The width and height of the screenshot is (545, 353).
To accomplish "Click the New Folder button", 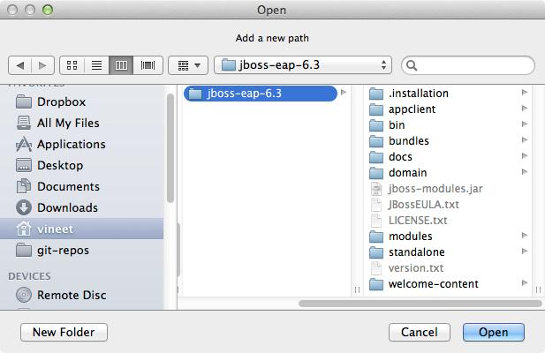I will coord(64,332).
